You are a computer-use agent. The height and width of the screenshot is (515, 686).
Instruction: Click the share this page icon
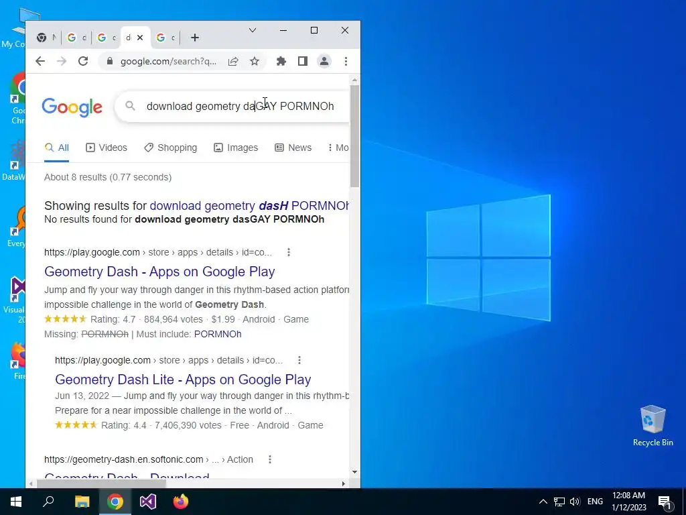click(x=233, y=61)
